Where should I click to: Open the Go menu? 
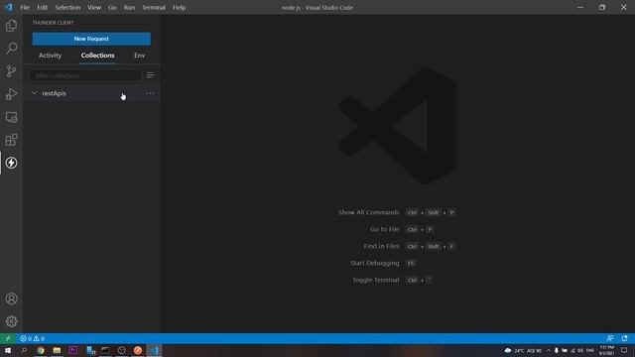click(112, 7)
